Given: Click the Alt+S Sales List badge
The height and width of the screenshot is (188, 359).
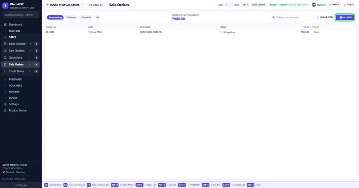Looking at the screenshot, I should tap(205, 185).
